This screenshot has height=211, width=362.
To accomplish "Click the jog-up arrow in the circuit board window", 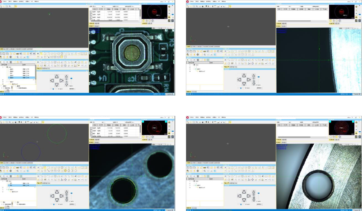I will click(x=57, y=76).
